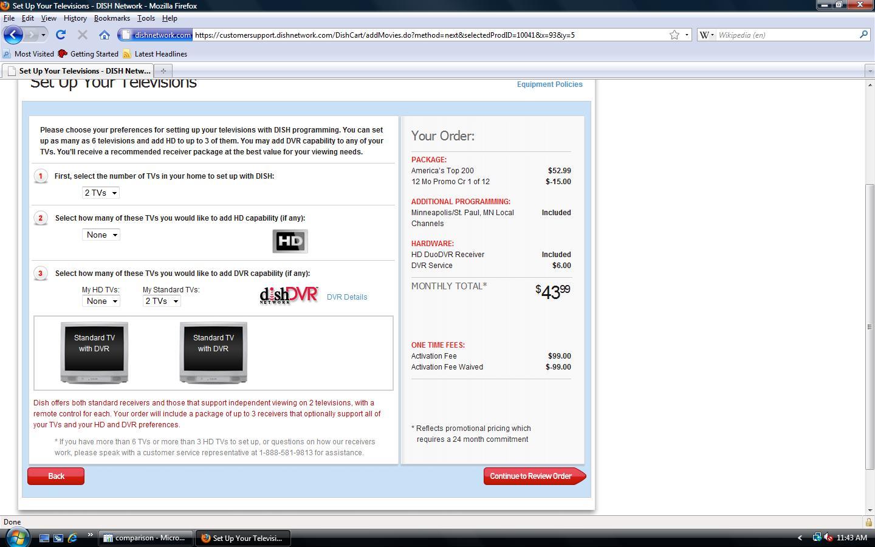The height and width of the screenshot is (547, 875).
Task: Click the search magnifier icon
Action: (863, 35)
